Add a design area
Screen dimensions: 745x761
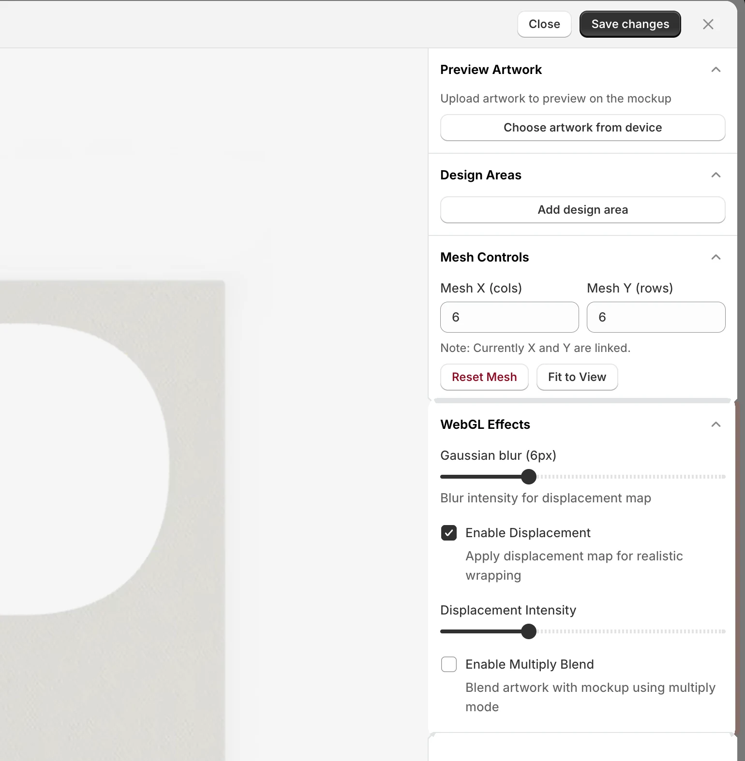[582, 210]
